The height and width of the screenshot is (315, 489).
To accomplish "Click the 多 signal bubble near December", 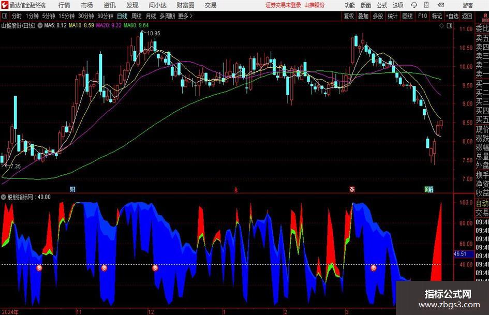I will click(155, 267).
